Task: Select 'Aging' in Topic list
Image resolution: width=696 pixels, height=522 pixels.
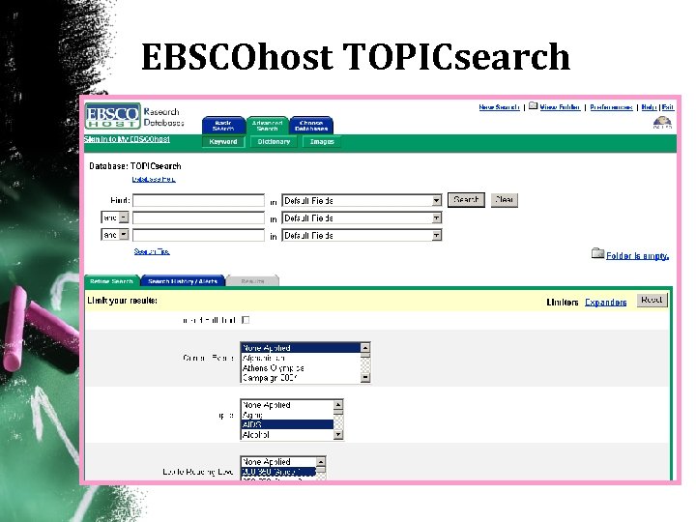Action: tap(287, 415)
